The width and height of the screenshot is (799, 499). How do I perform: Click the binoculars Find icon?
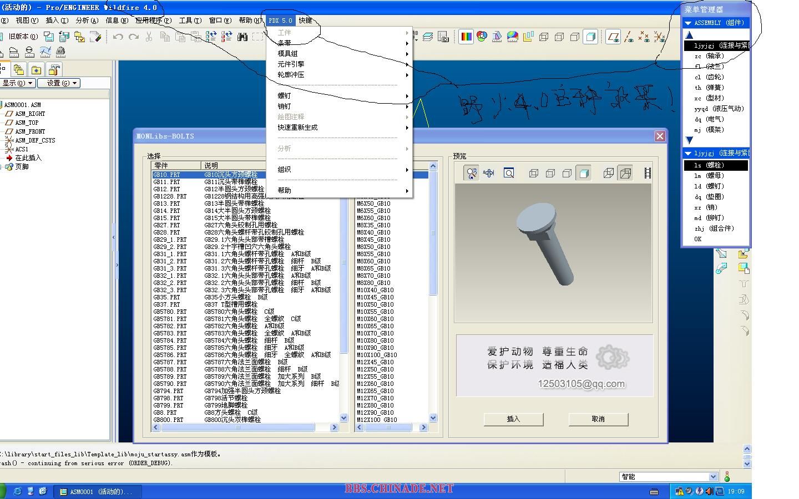242,37
